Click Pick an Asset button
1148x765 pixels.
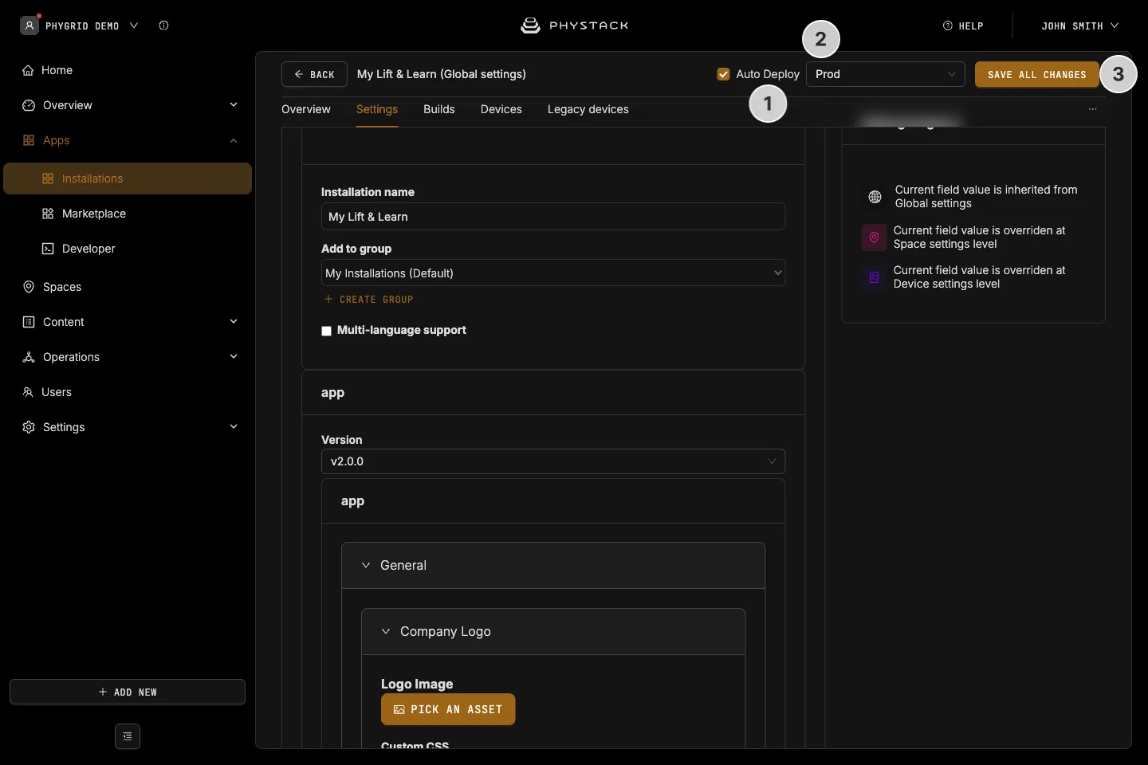click(448, 709)
